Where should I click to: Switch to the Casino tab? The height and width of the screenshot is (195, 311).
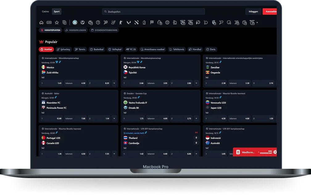pyautogui.click(x=45, y=11)
